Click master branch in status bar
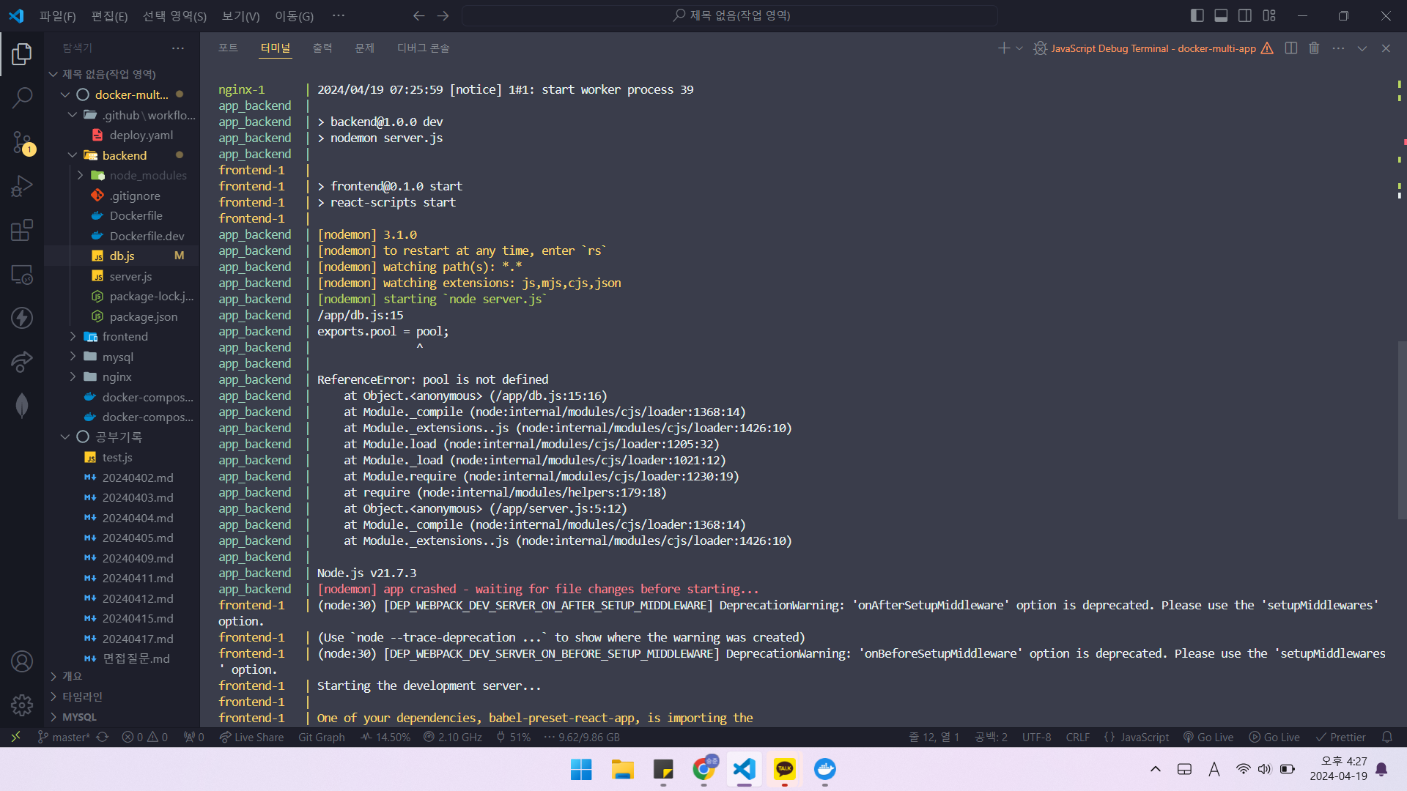Screen dimensions: 1407x791 [63, 737]
